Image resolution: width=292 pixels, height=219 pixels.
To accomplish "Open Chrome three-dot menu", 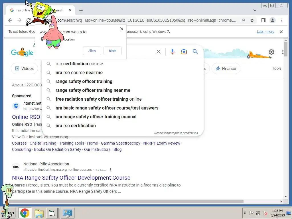I will [282, 20].
